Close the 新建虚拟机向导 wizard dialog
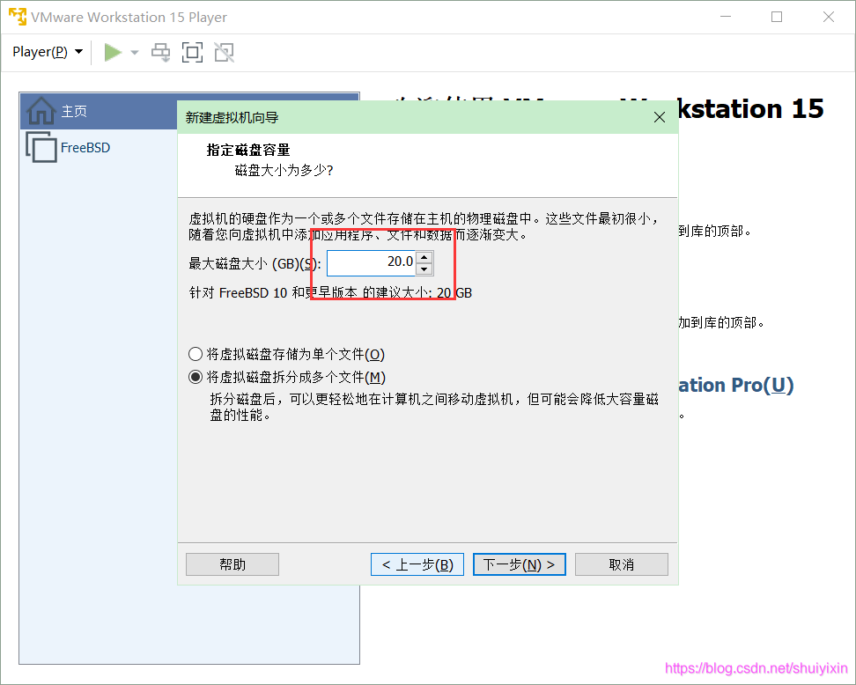856x685 pixels. coord(660,117)
